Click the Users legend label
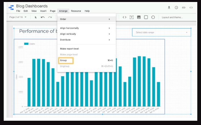 point(32,44)
